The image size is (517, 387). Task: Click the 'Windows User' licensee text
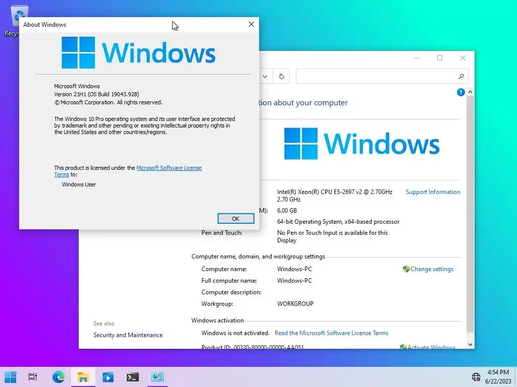click(79, 184)
